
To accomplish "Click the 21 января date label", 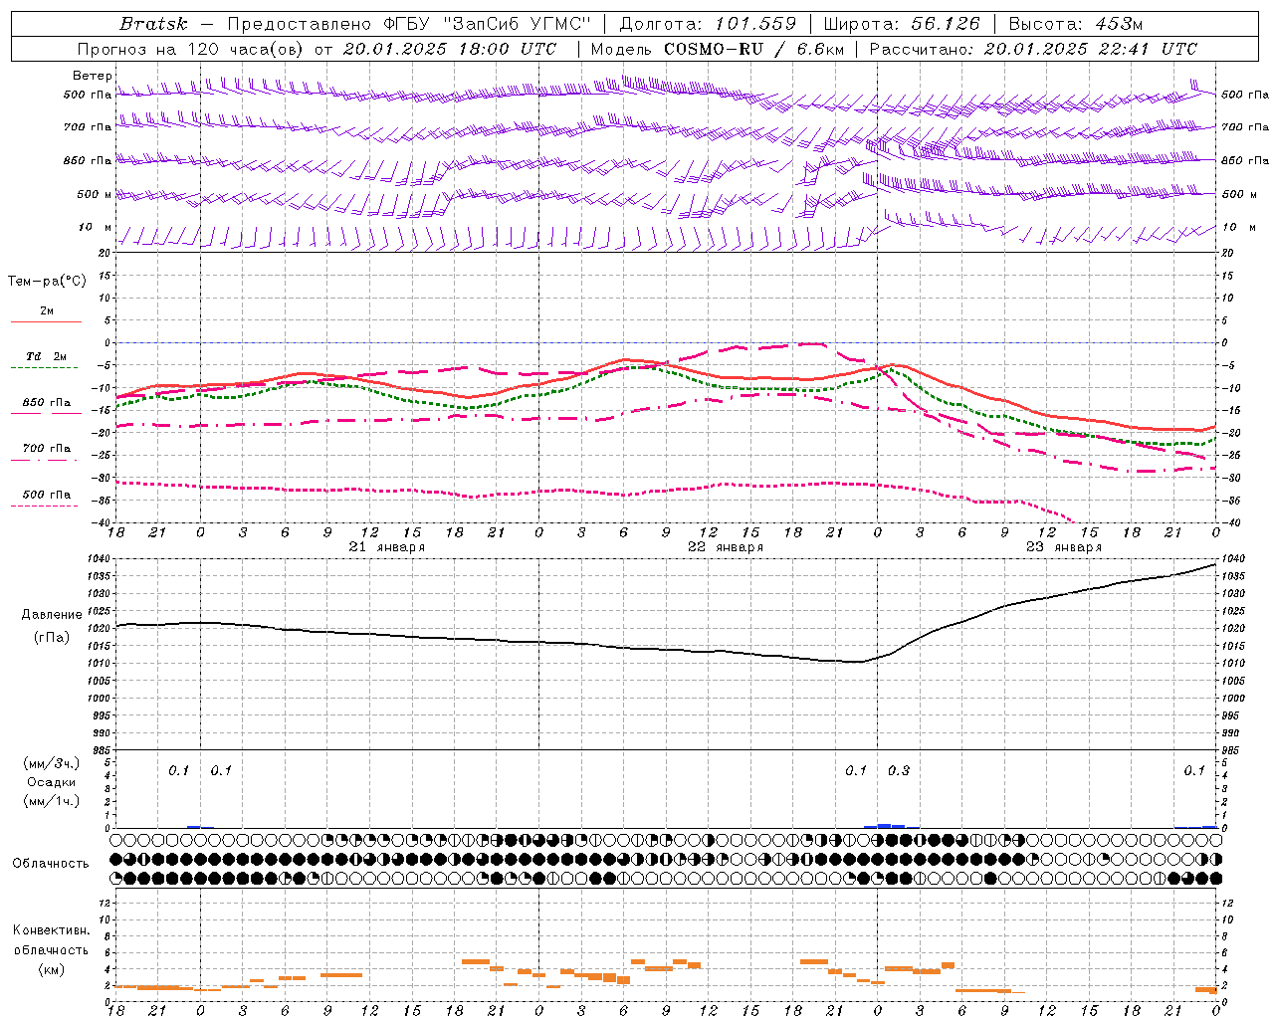I will (387, 547).
